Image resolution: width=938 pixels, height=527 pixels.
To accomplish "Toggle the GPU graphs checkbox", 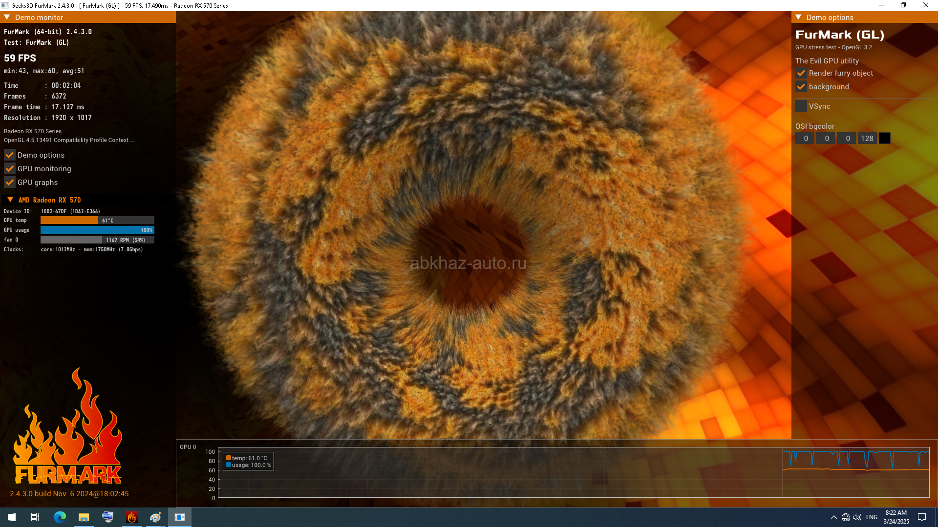I will point(9,182).
